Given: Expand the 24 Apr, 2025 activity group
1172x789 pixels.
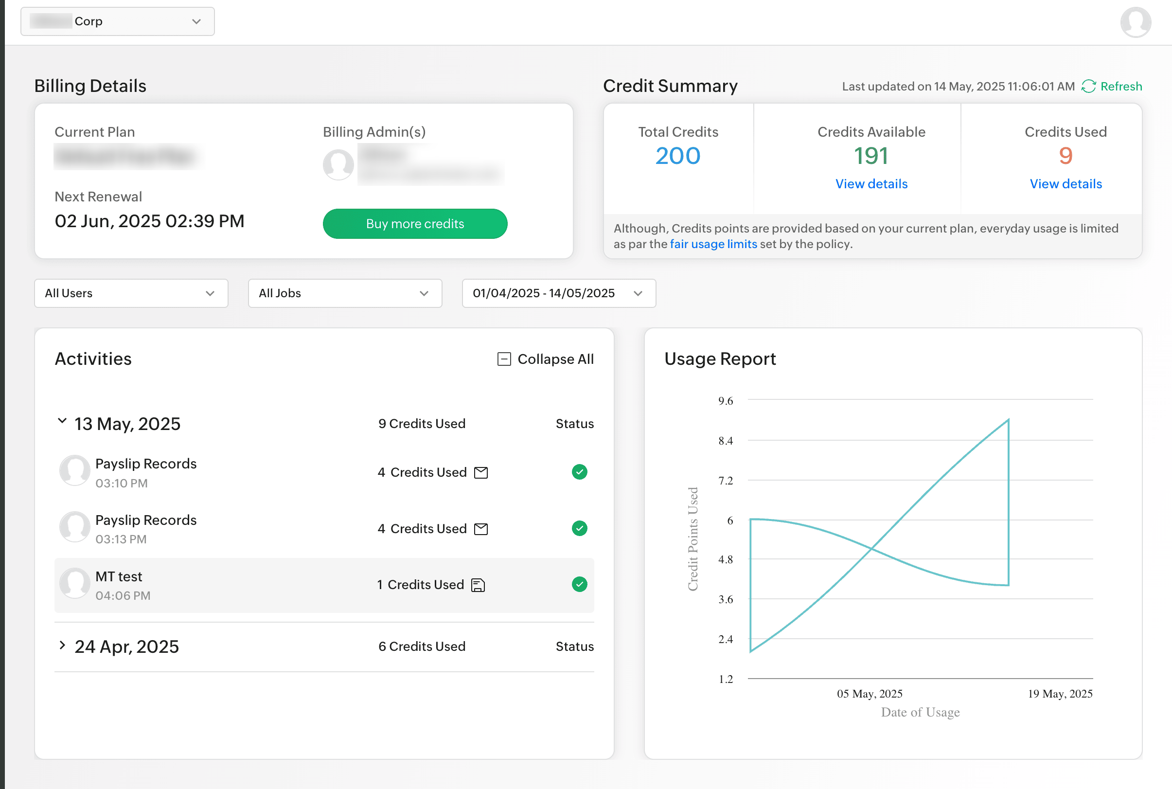Looking at the screenshot, I should 62,645.
